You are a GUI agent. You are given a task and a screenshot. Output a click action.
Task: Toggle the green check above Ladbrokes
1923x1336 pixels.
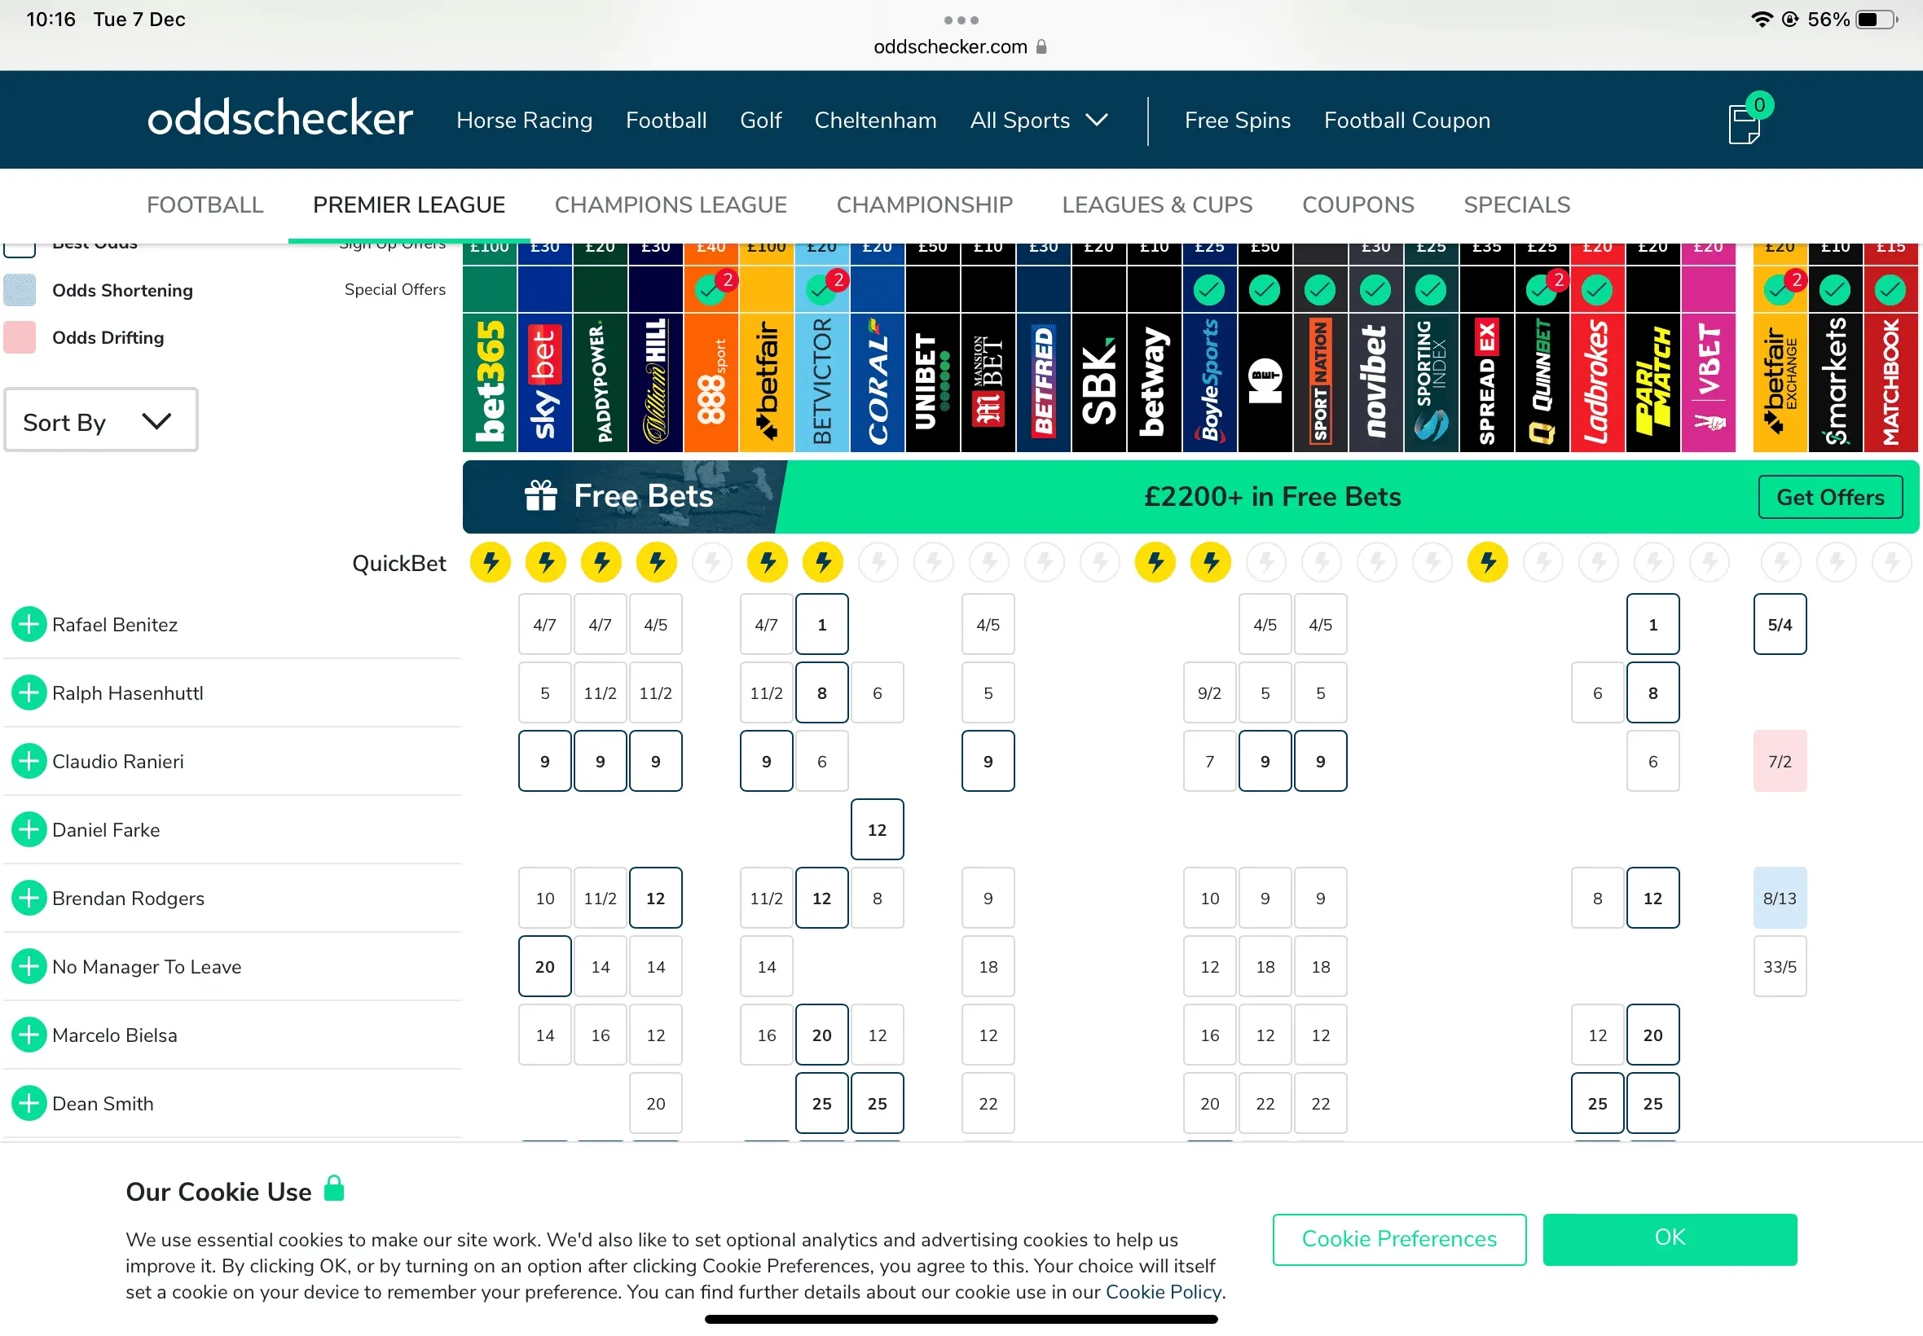click(1596, 290)
